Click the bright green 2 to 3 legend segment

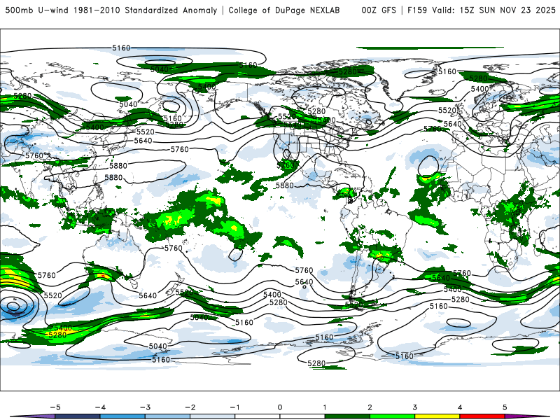(x=393, y=416)
